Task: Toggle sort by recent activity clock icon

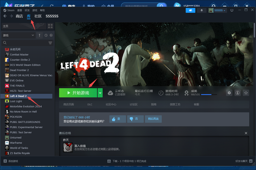Action: (46, 35)
